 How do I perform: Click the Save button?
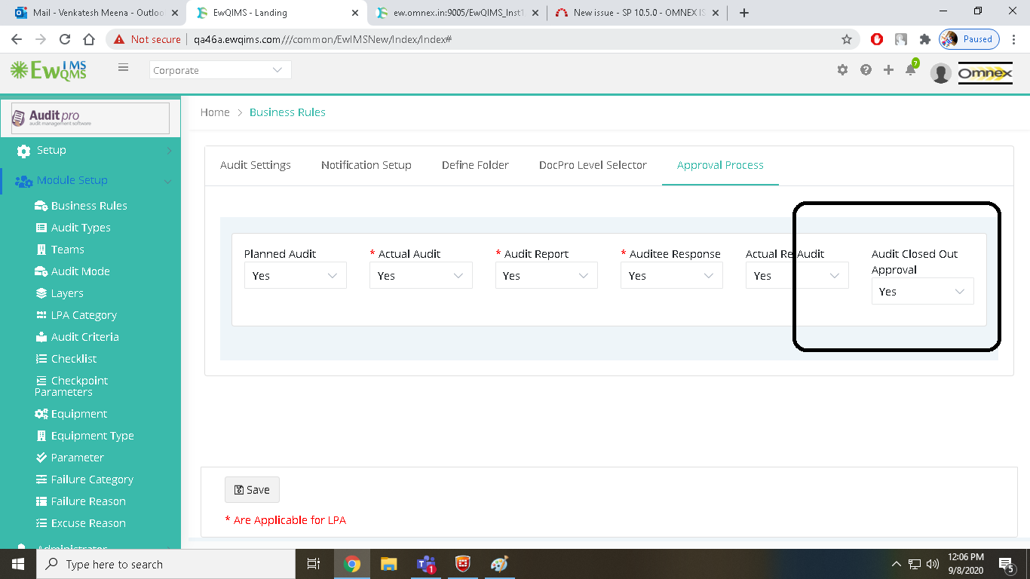click(x=252, y=490)
